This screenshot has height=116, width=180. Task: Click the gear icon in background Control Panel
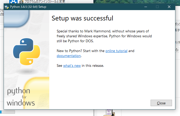click(13, 2)
